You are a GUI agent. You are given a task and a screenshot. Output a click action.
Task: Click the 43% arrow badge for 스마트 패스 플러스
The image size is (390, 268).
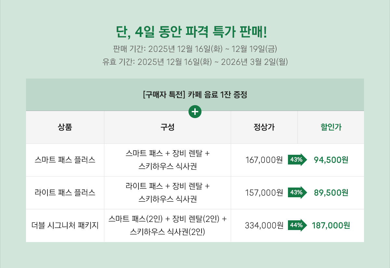click(x=297, y=160)
